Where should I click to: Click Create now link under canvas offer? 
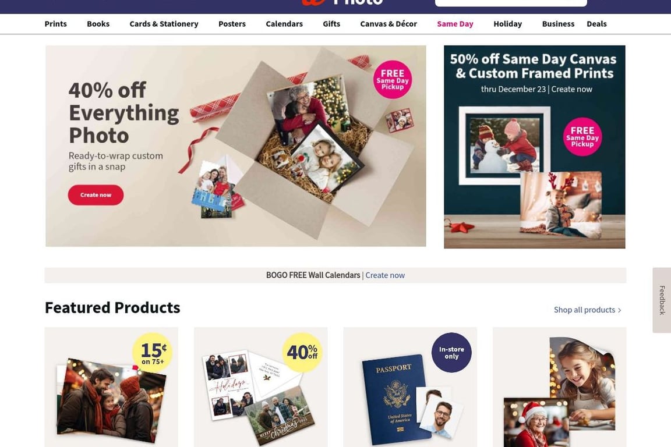pyautogui.click(x=572, y=90)
